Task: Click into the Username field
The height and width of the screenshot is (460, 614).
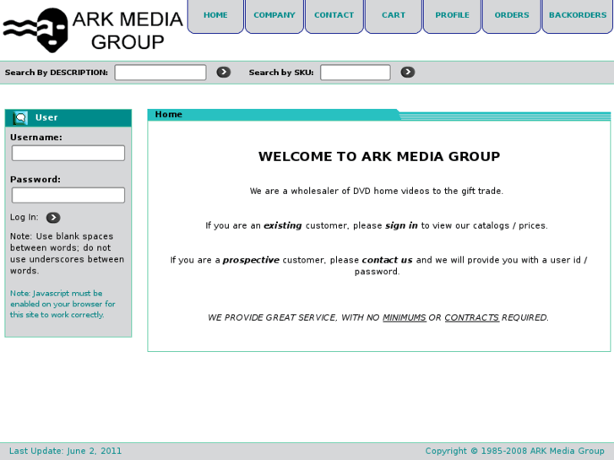Action: (68, 153)
